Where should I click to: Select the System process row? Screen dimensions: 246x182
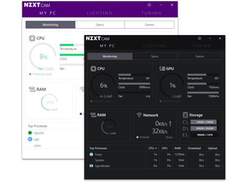(x=154, y=160)
